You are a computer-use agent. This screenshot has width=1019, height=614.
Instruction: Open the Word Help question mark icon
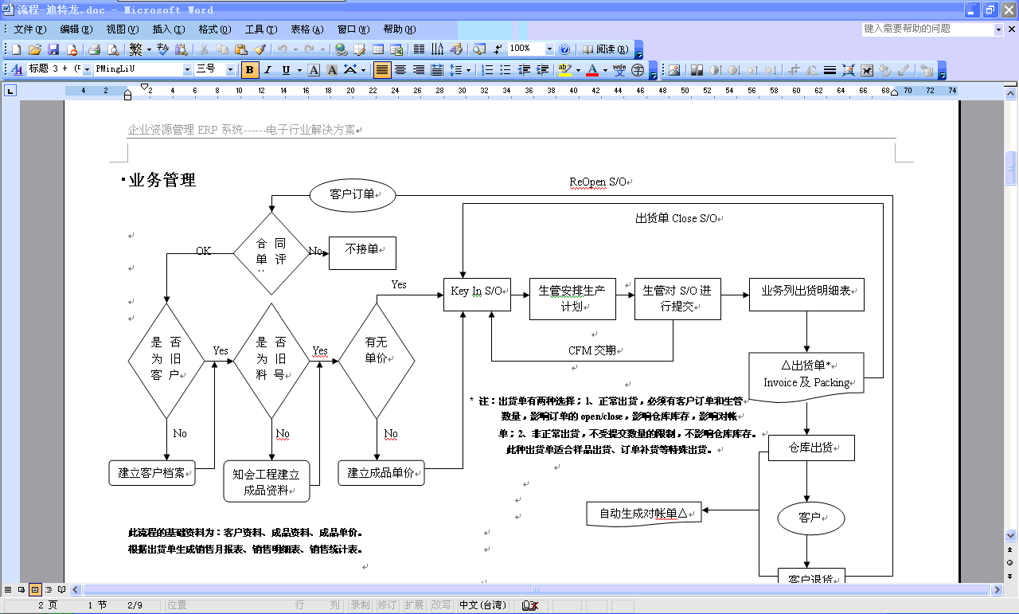pyautogui.click(x=564, y=49)
